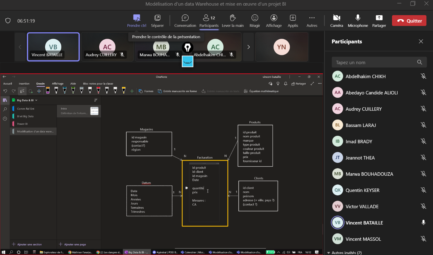Switch to the Insertion tab in OneNote
Screen dimensions: 433x255
point(24,84)
